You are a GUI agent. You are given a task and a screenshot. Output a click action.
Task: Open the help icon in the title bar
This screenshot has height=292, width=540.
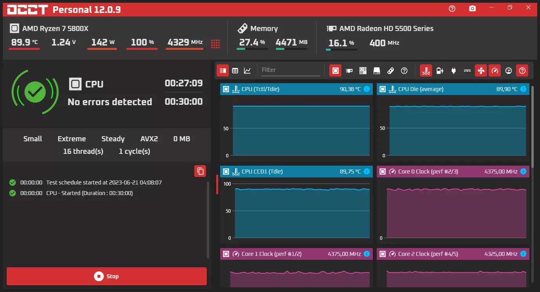(x=452, y=9)
